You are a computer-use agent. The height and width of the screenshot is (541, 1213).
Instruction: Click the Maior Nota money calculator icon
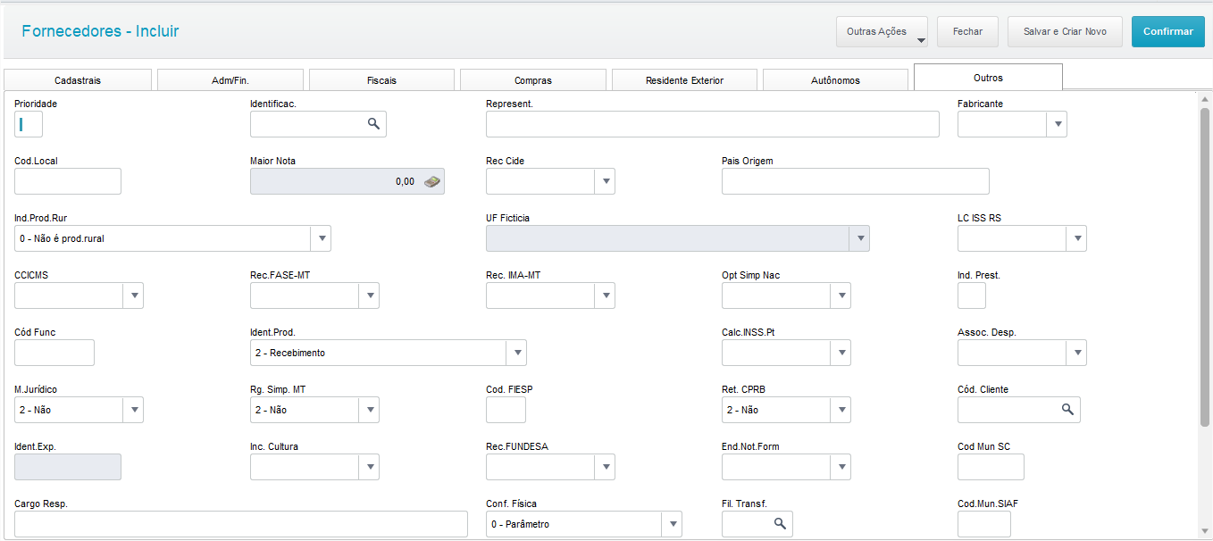tap(431, 181)
